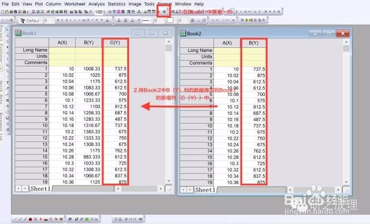
Task: Click Book1 vertical scrollbar up arrow
Action: point(169,42)
